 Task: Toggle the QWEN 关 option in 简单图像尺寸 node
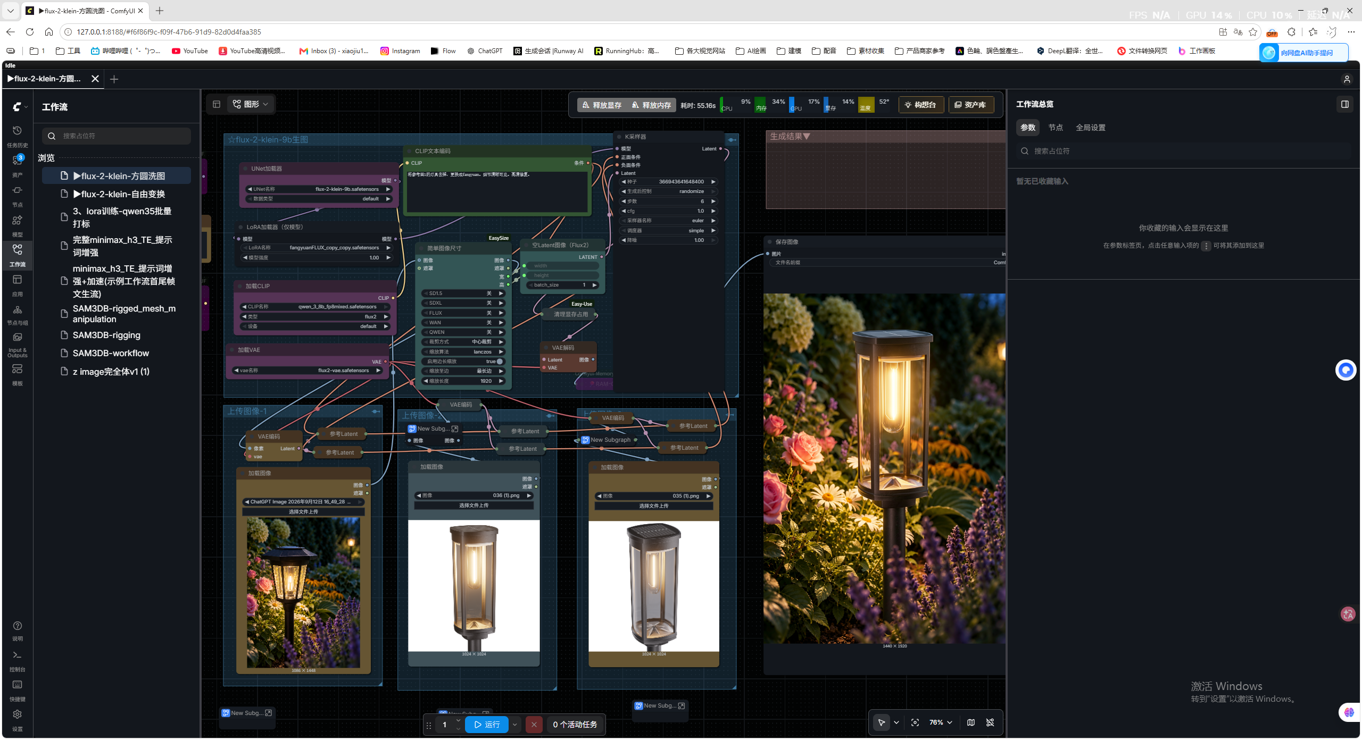(463, 332)
